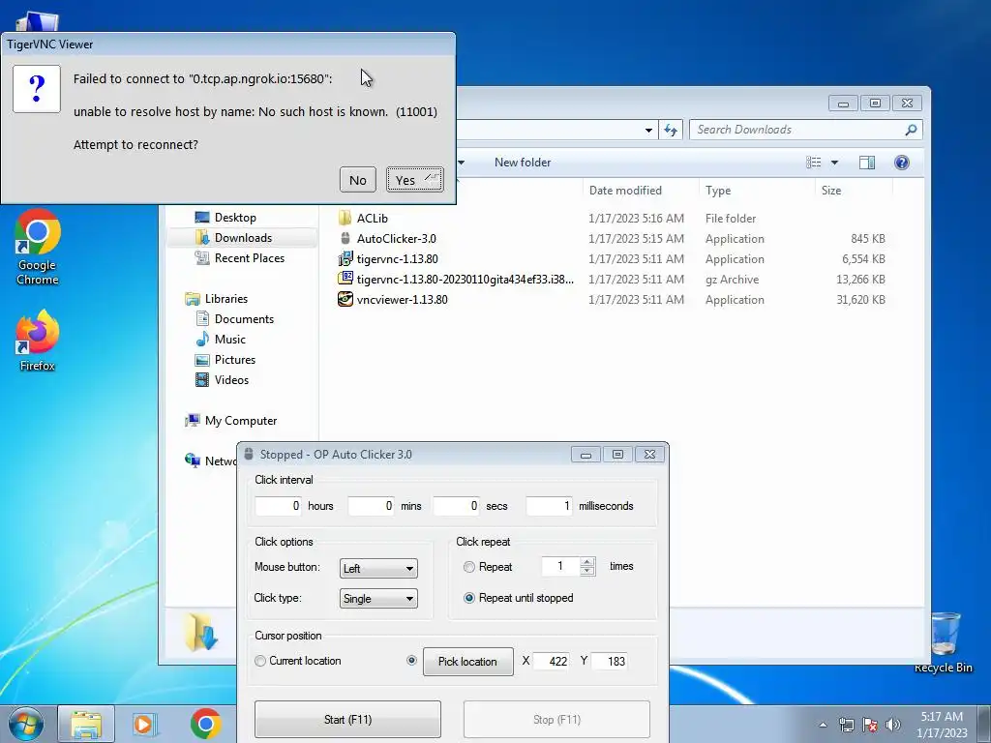Open the view options dropdown arrow
The width and height of the screenshot is (991, 743).
pyautogui.click(x=834, y=163)
